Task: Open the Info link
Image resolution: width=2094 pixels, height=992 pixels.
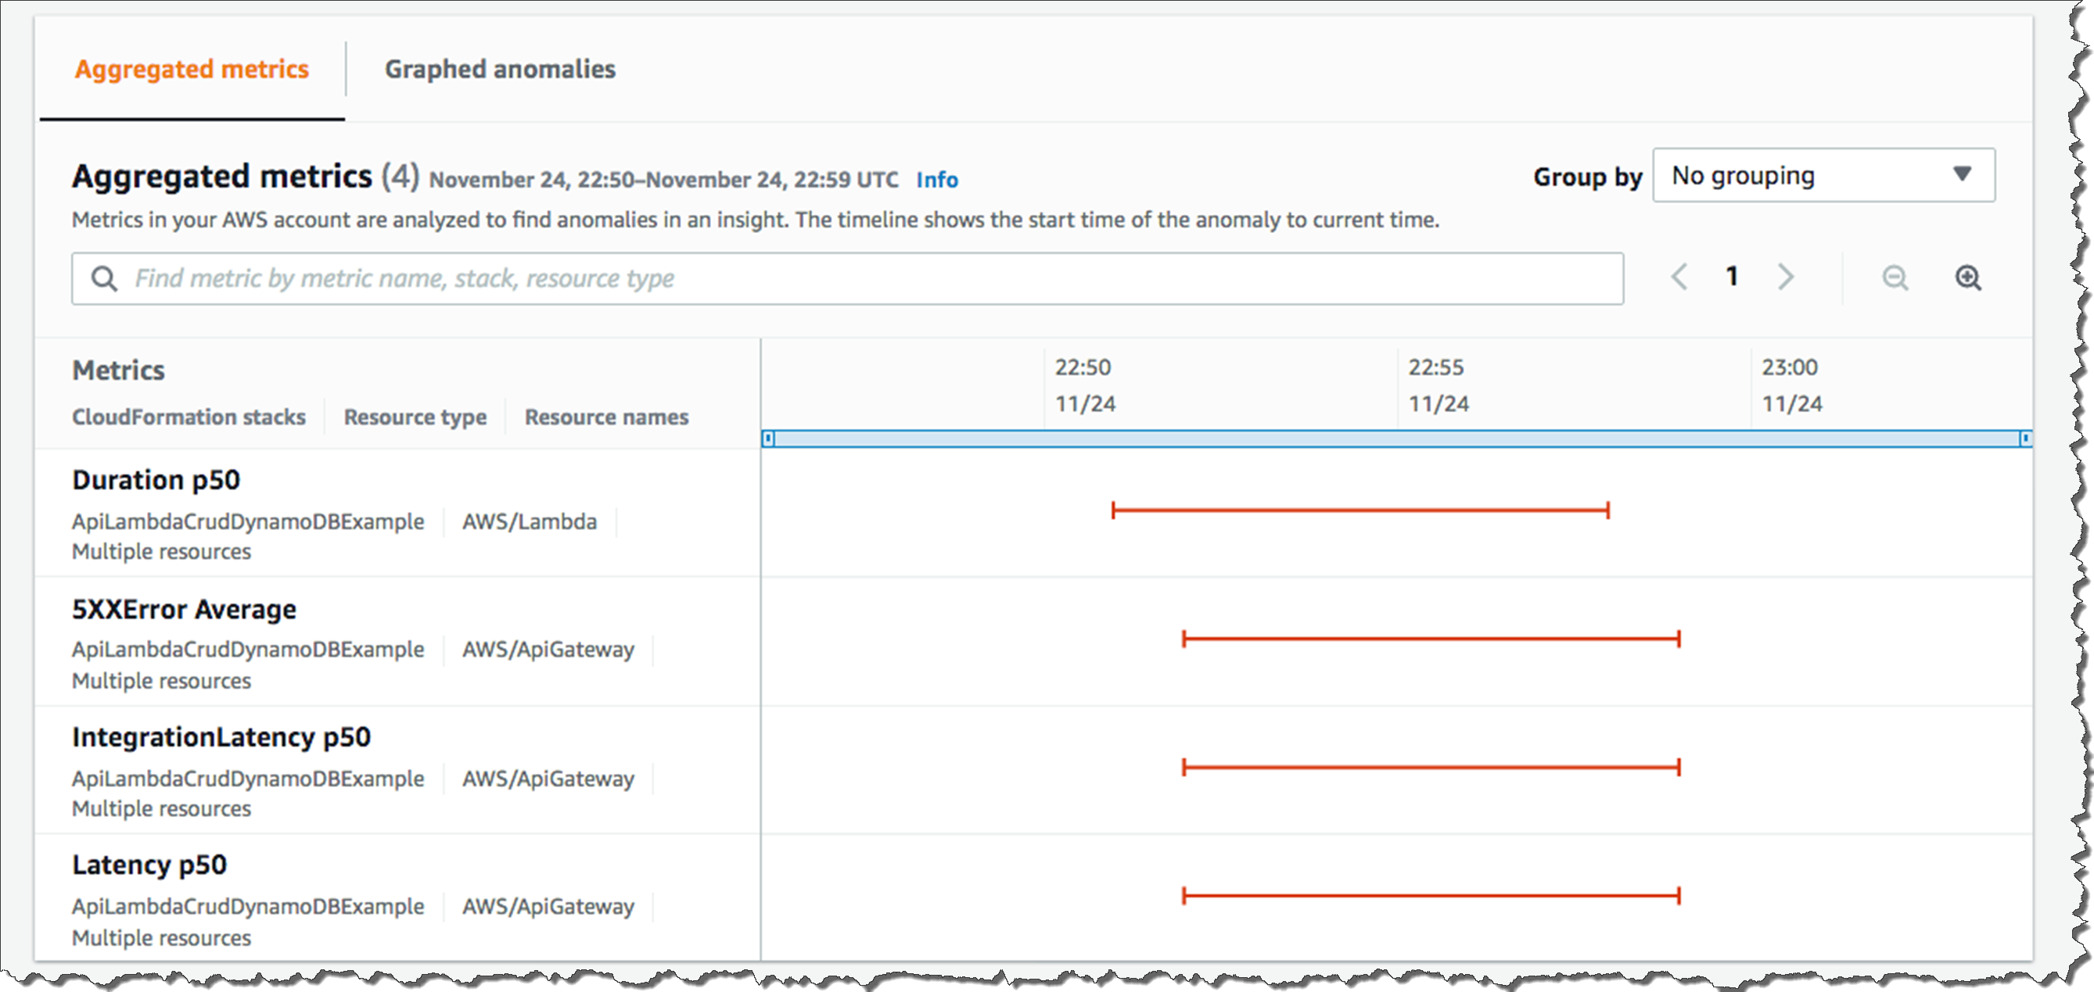Action: 936,180
